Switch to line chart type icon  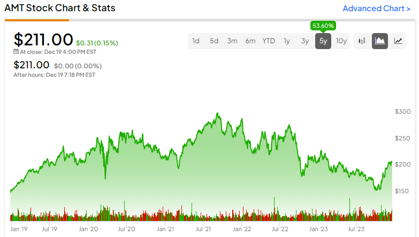coord(398,41)
